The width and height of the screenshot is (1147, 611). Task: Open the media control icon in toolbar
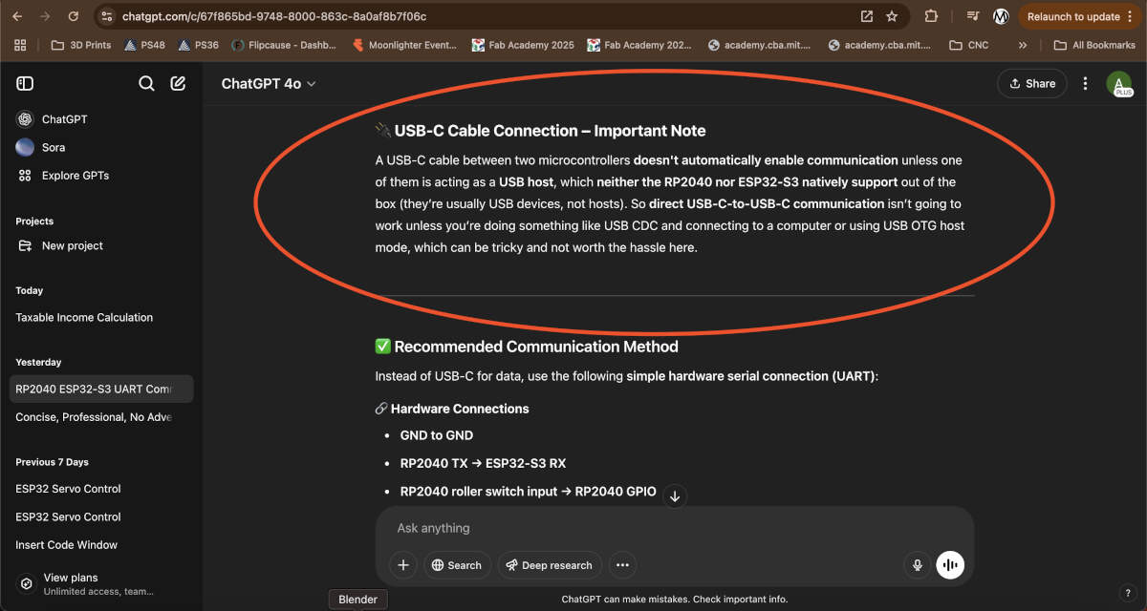(x=973, y=16)
